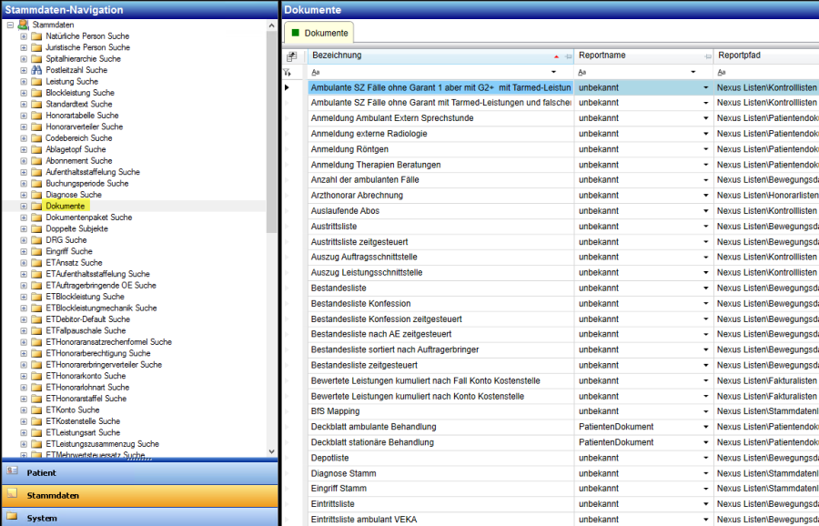Click the filter row funnel icon
Image resolution: width=819 pixels, height=526 pixels.
[x=288, y=71]
